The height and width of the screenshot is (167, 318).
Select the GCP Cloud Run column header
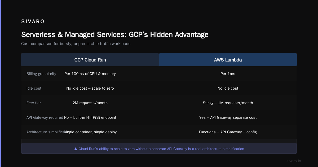[90, 60]
